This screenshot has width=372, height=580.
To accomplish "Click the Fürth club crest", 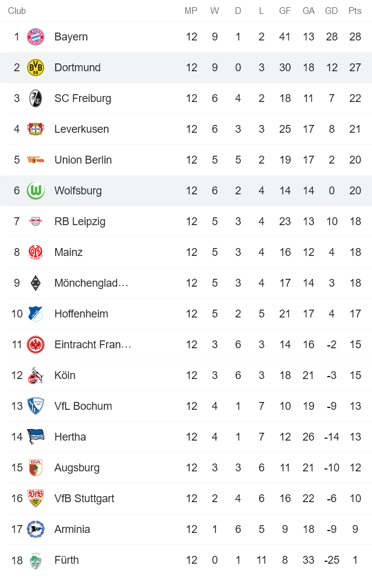I will tap(36, 559).
